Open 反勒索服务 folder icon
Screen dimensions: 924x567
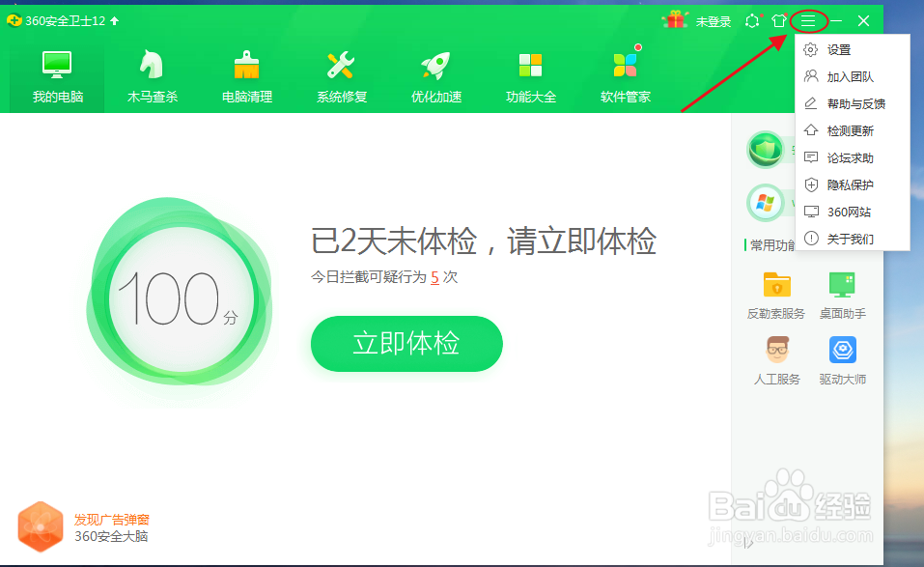tap(776, 285)
